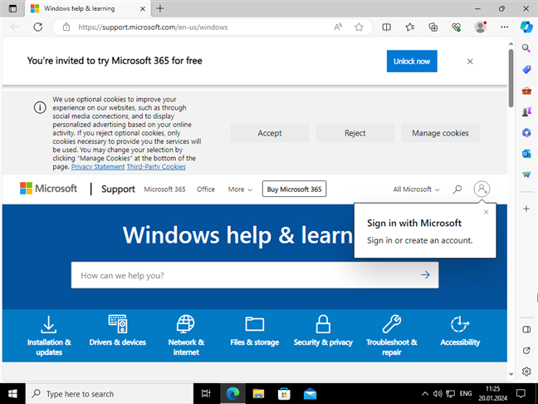Screen dimensions: 538x404
Task: Open Task View on the taskbar
Action: [206, 394]
